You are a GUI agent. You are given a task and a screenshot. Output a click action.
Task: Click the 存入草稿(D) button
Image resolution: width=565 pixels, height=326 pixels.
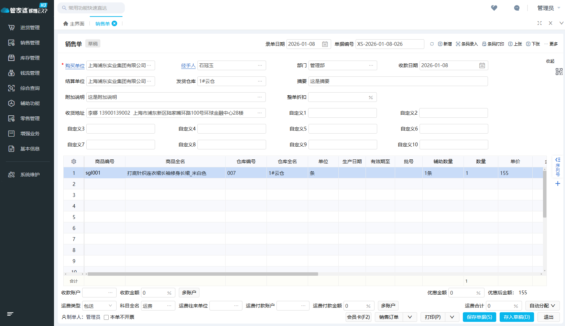pos(517,317)
